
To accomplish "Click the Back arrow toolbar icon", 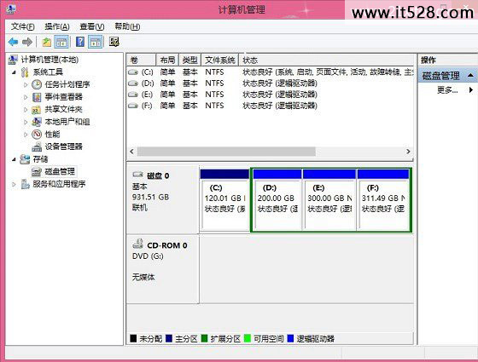I will (14, 42).
